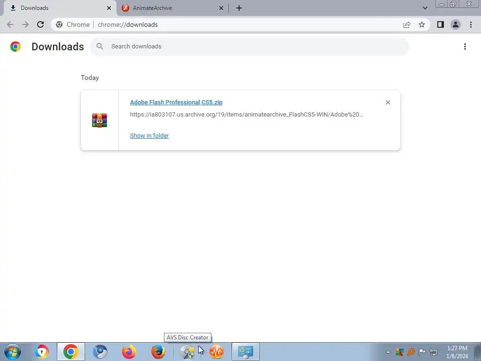The width and height of the screenshot is (481, 361).
Task: Launch Avast Secure Browser from taskbar
Action: pyautogui.click(x=42, y=352)
